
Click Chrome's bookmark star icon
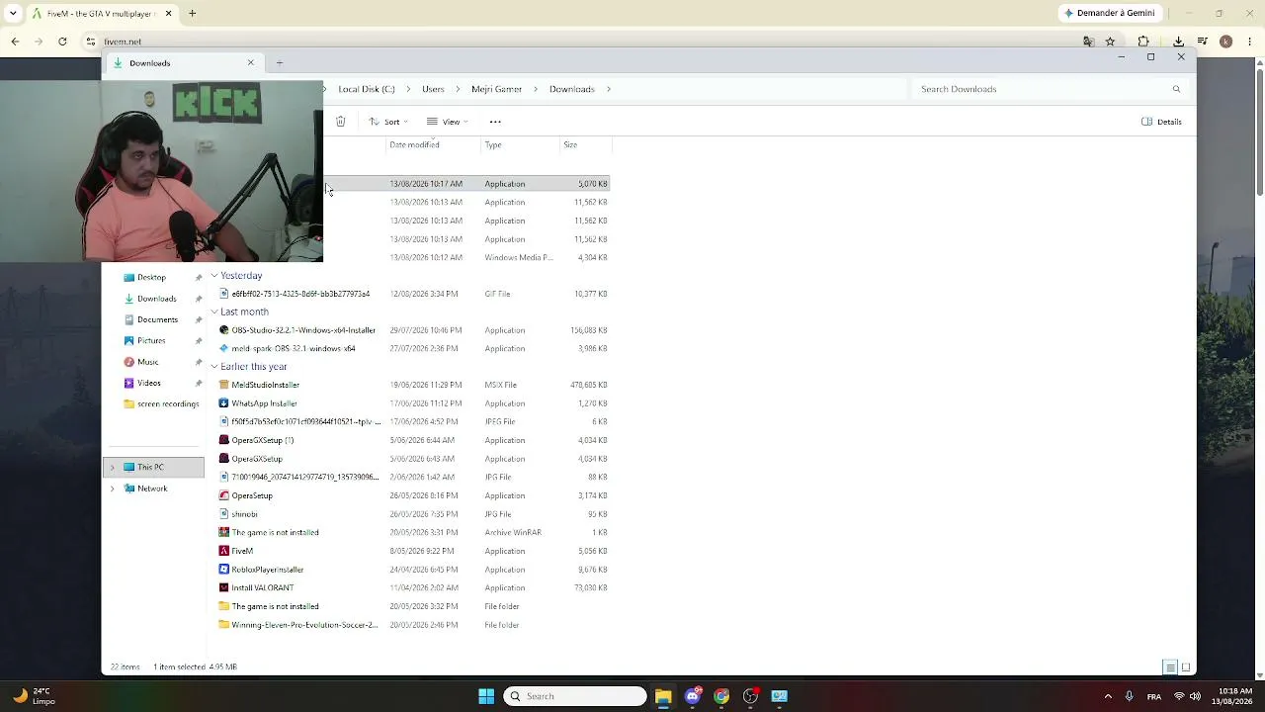1110,42
